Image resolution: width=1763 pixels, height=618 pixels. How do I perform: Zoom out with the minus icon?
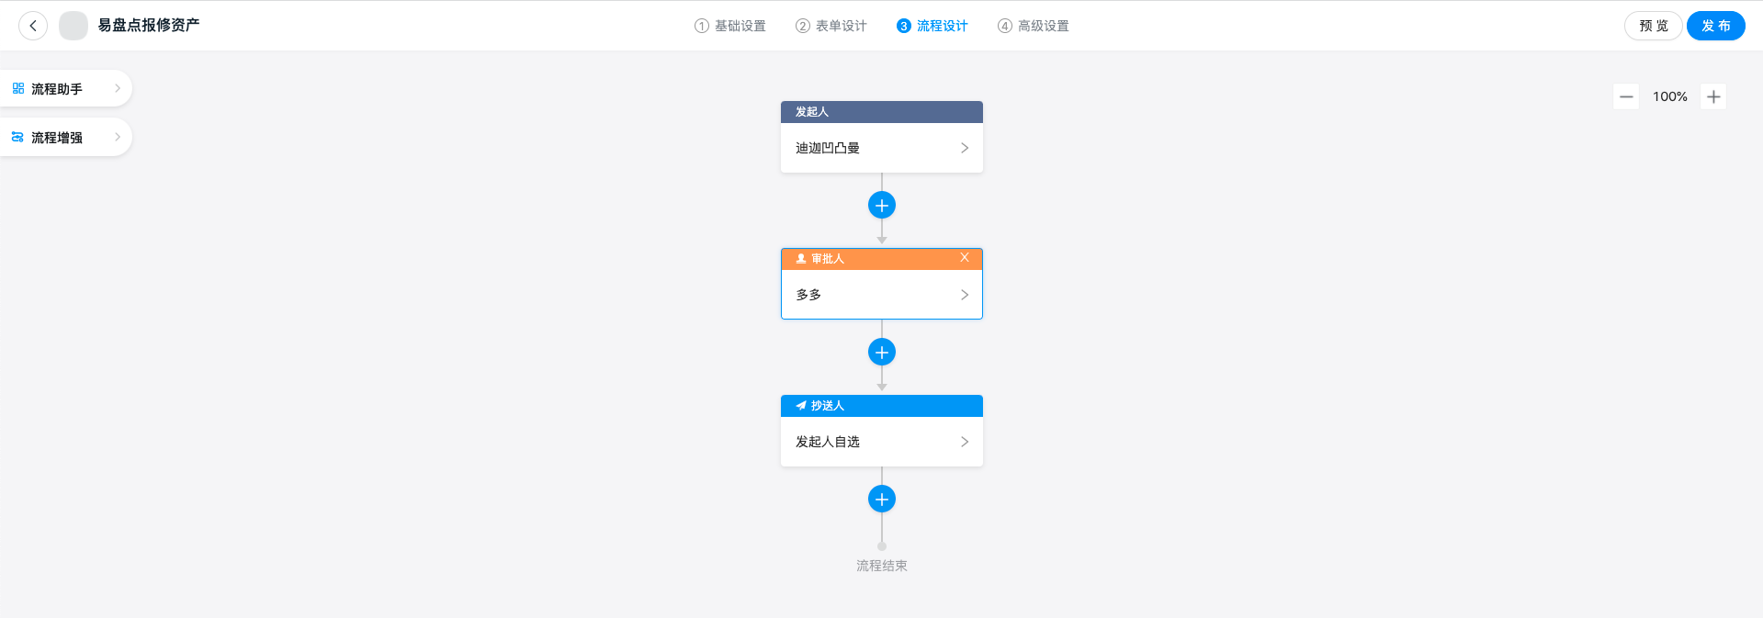1626,96
